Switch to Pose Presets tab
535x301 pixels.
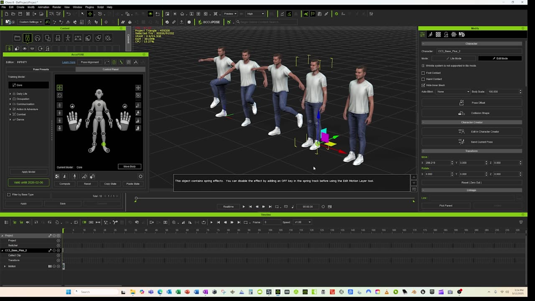41,69
